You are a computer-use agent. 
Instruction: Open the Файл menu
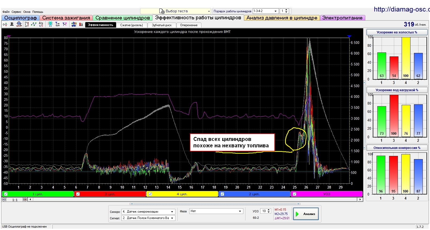[x=6, y=12]
